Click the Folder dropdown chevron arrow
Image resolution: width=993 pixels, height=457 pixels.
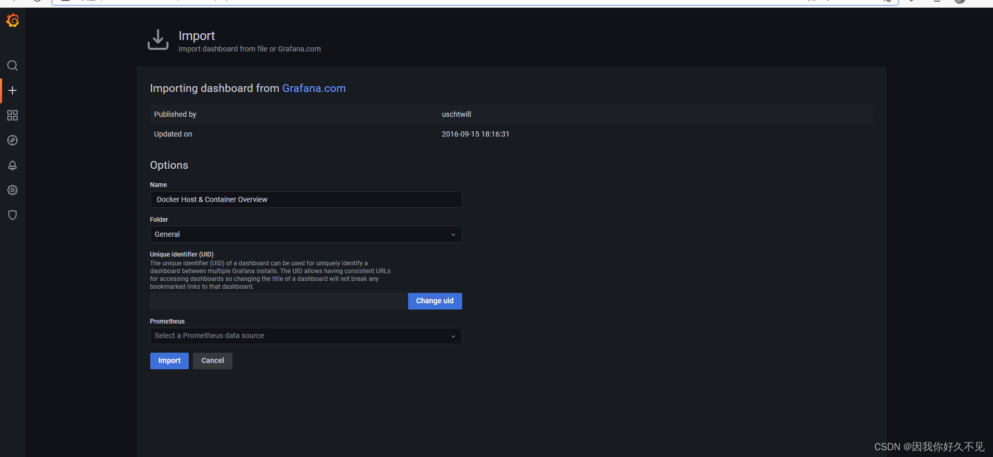(x=453, y=235)
